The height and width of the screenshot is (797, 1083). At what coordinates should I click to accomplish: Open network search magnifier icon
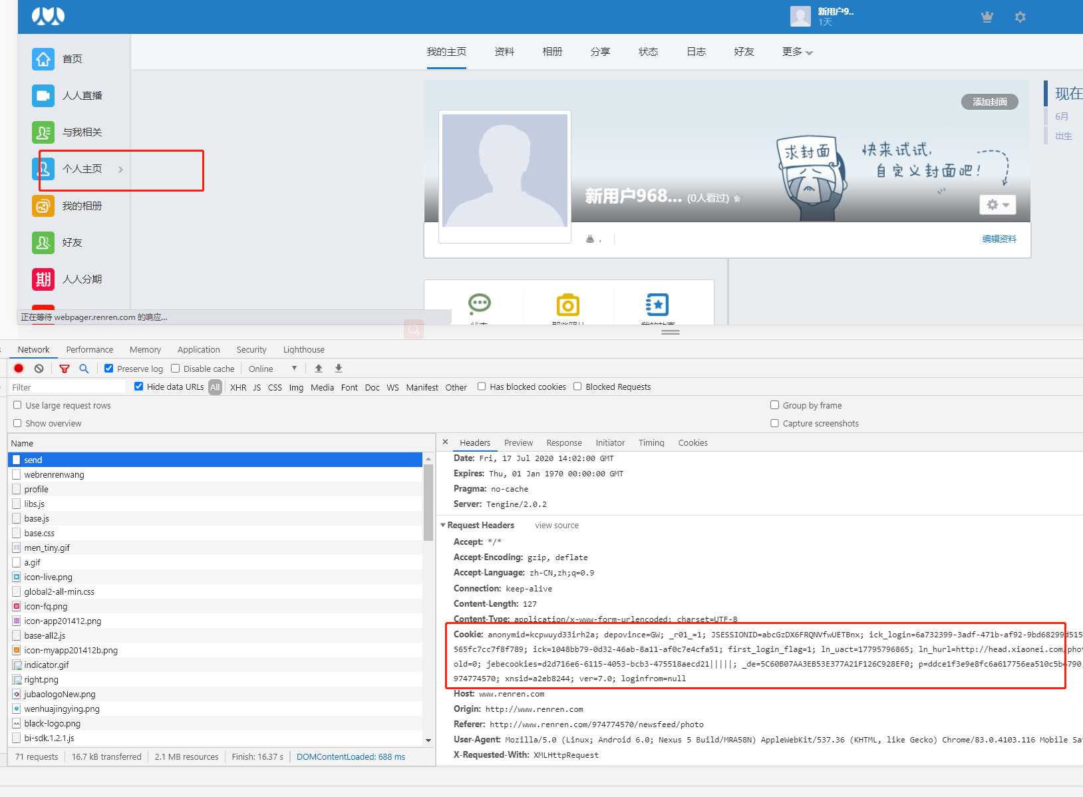pos(84,369)
